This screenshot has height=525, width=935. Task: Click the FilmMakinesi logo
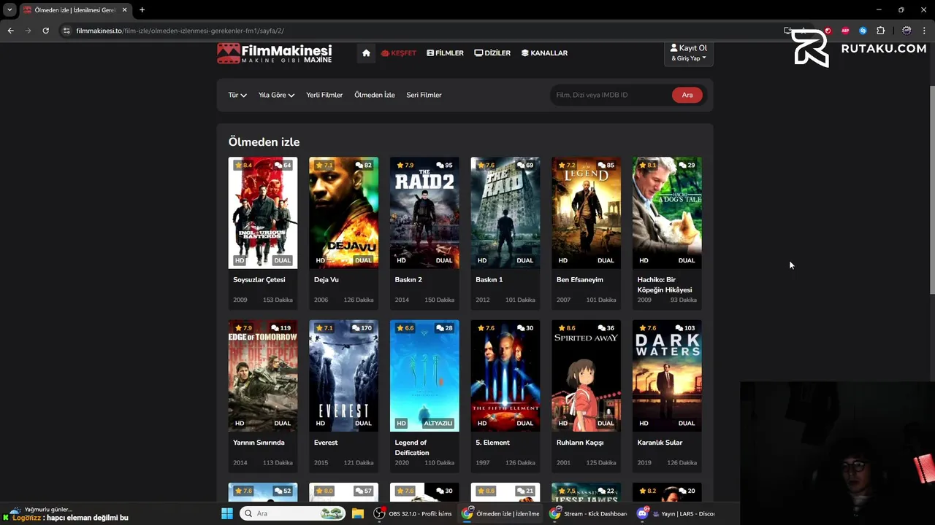click(x=275, y=53)
